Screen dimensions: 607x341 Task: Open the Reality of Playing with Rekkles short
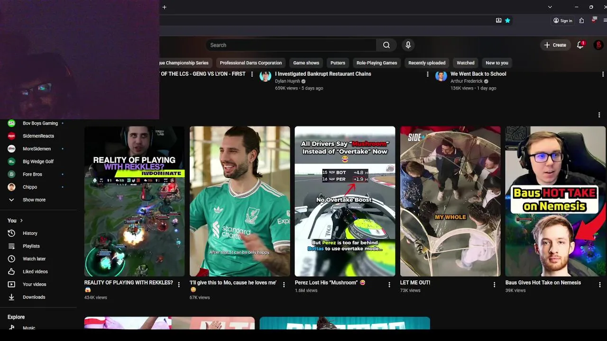coord(134,201)
